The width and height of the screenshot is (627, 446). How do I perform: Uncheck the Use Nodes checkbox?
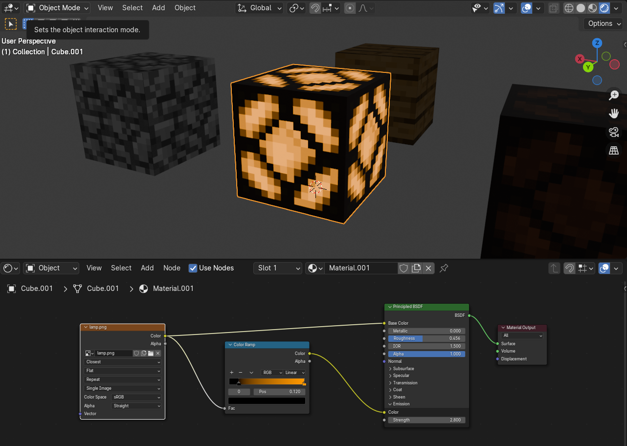click(193, 268)
